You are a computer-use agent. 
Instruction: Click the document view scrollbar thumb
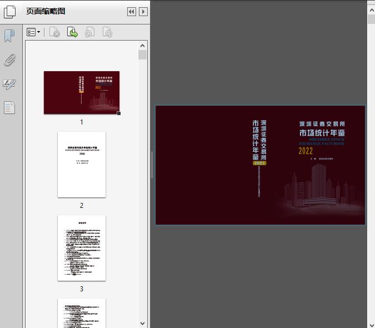click(x=372, y=19)
